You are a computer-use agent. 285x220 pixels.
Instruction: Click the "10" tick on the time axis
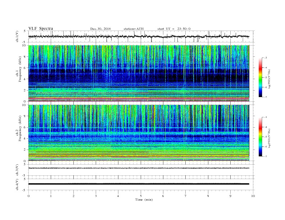pyautogui.click(x=253, y=196)
